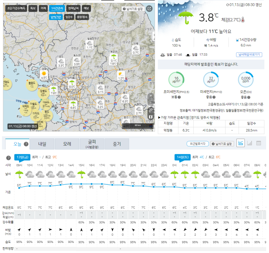Toggle the 날씨/기온 map layer
269x253 pixels.
tap(56, 17)
